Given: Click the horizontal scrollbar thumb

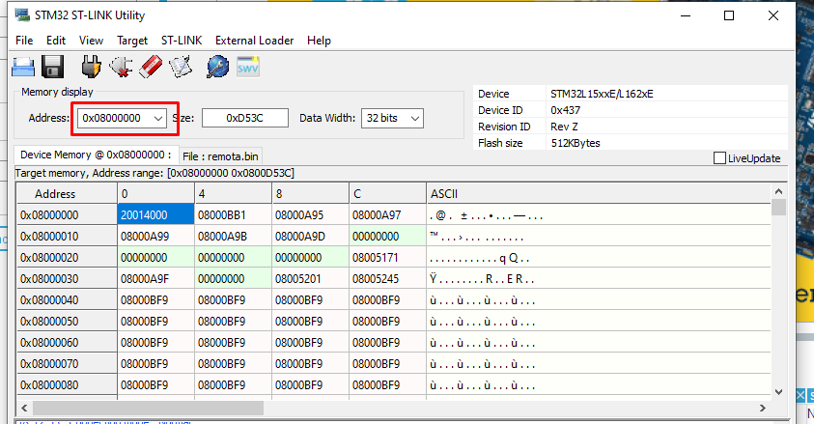Looking at the screenshot, I should tap(148, 409).
